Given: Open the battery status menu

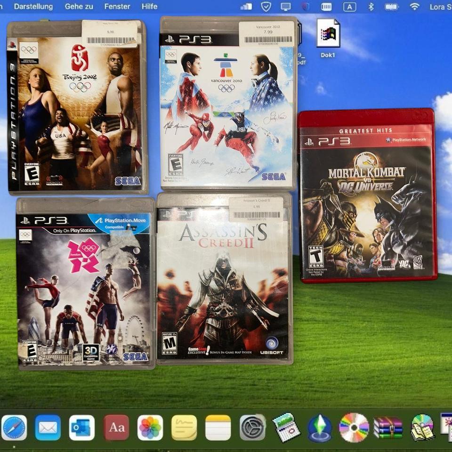Looking at the screenshot, I should click(391, 7).
